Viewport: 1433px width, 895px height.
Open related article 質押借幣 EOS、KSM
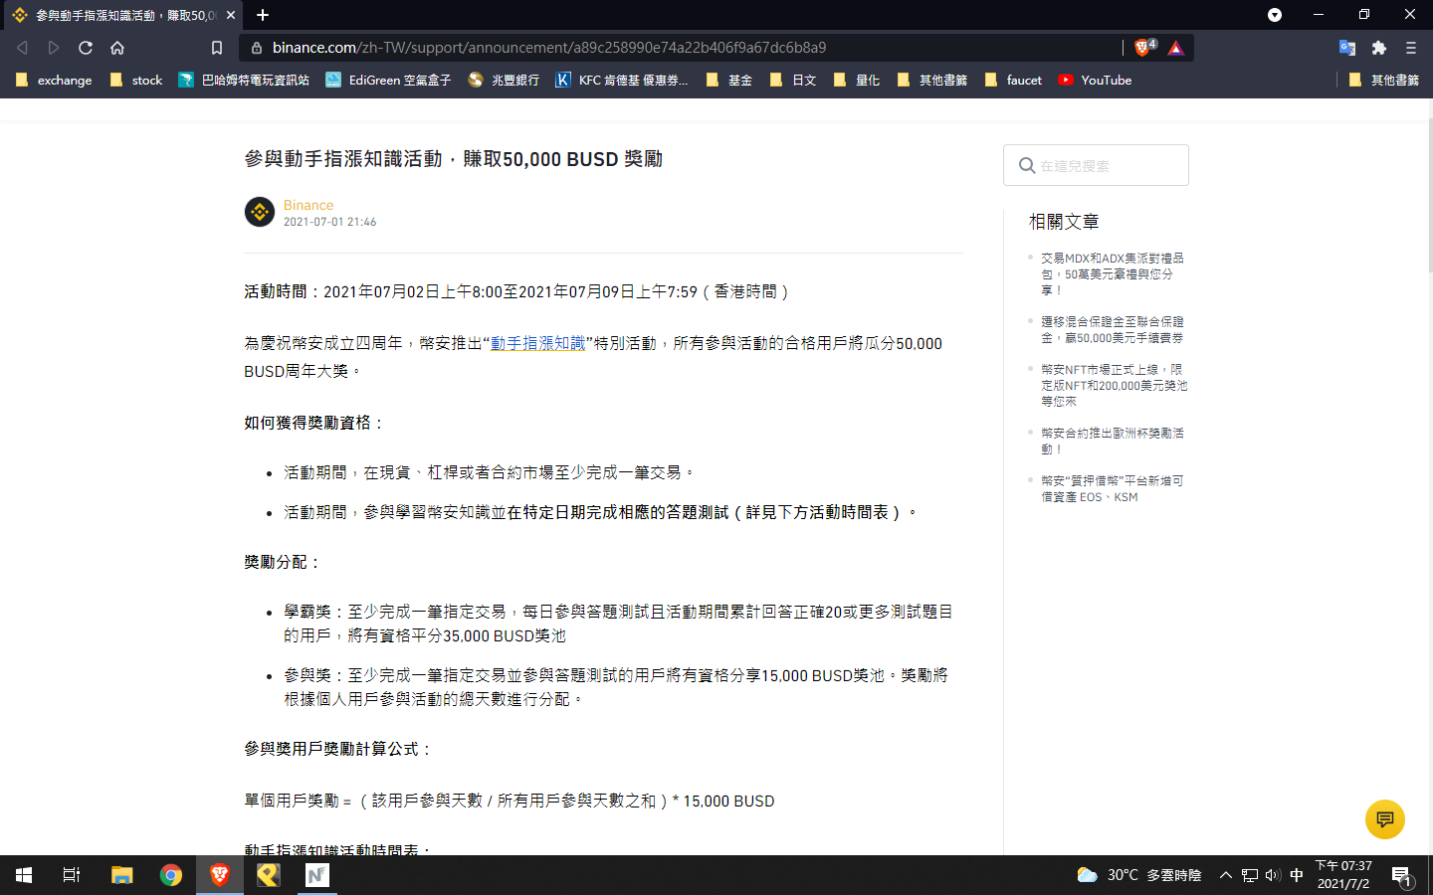[1113, 488]
